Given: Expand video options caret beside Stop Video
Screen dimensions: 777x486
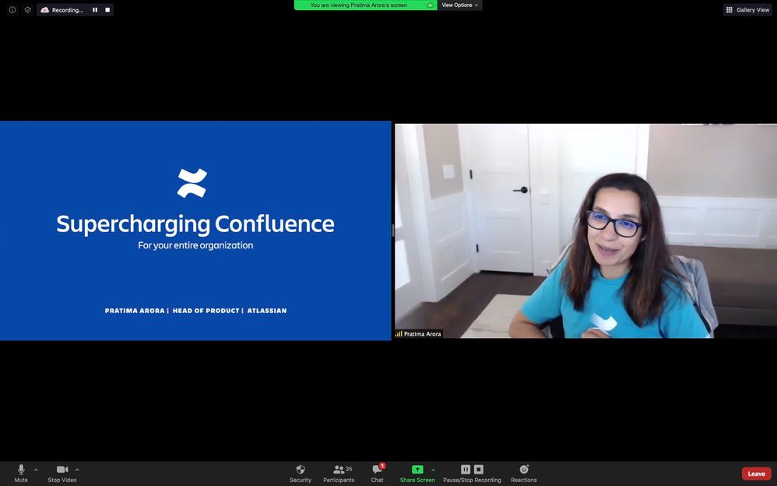Looking at the screenshot, I should (77, 469).
